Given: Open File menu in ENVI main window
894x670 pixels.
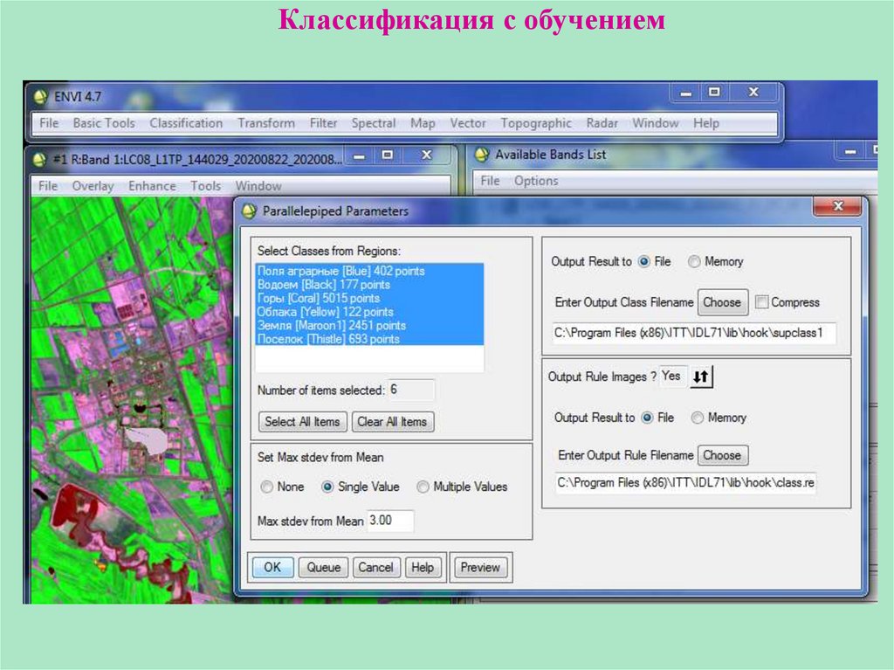Looking at the screenshot, I should click(x=49, y=123).
